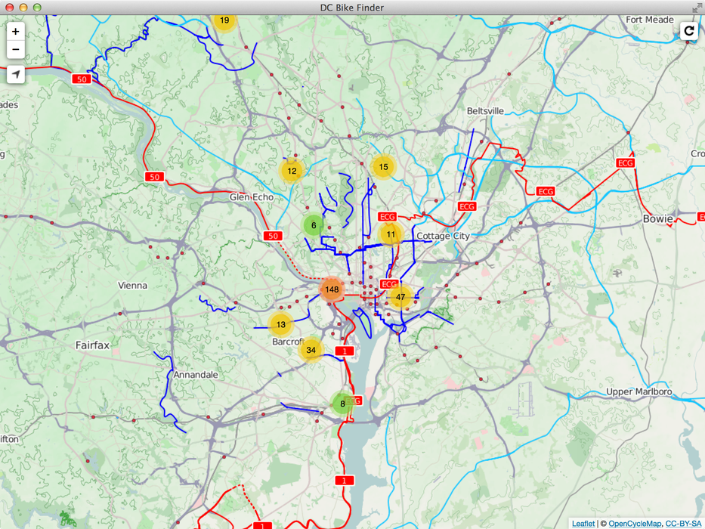Select the yellow cluster marker labeled 15
The image size is (705, 529).
pyautogui.click(x=383, y=167)
